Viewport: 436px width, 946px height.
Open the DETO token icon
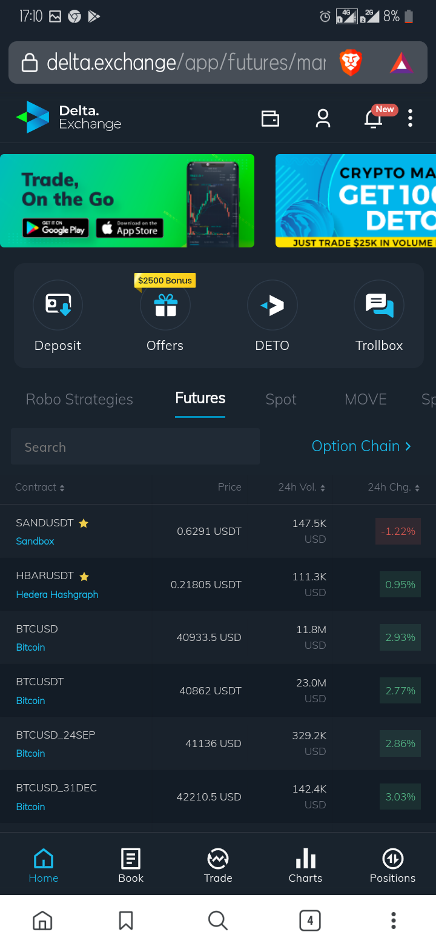pyautogui.click(x=272, y=305)
